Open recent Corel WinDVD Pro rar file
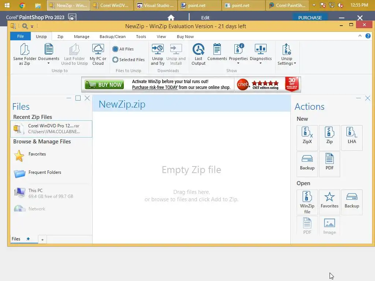 click(51, 129)
